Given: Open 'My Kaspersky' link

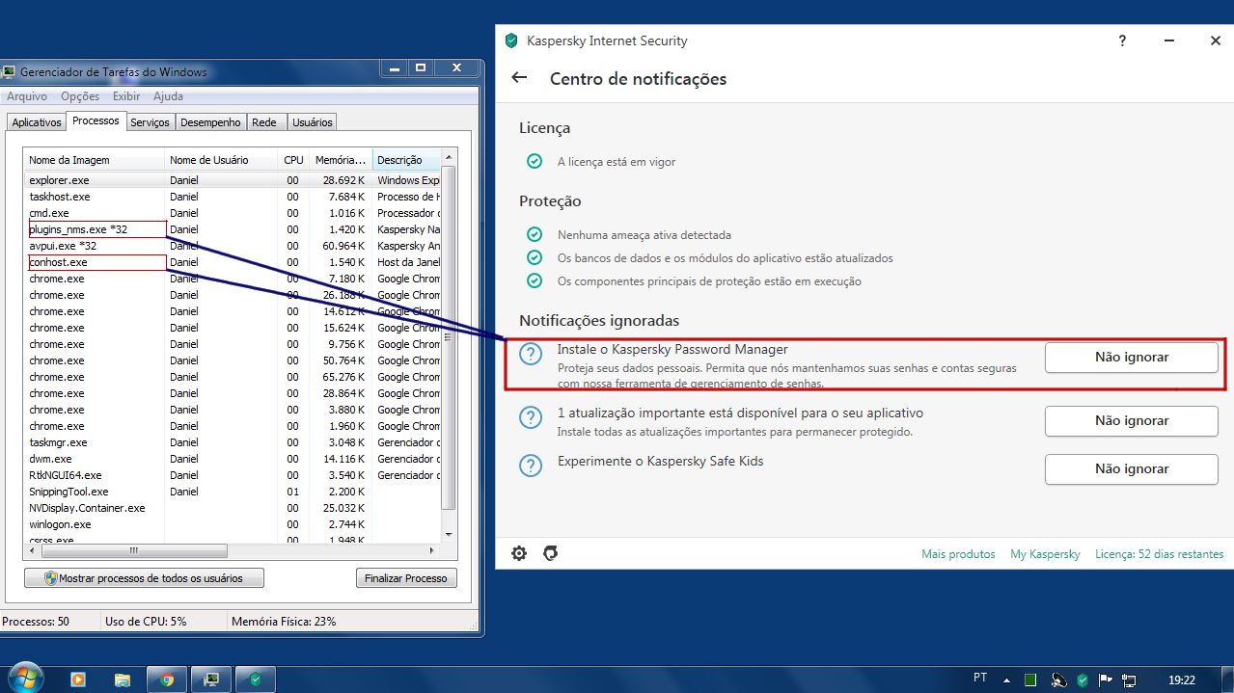Looking at the screenshot, I should tap(1045, 554).
